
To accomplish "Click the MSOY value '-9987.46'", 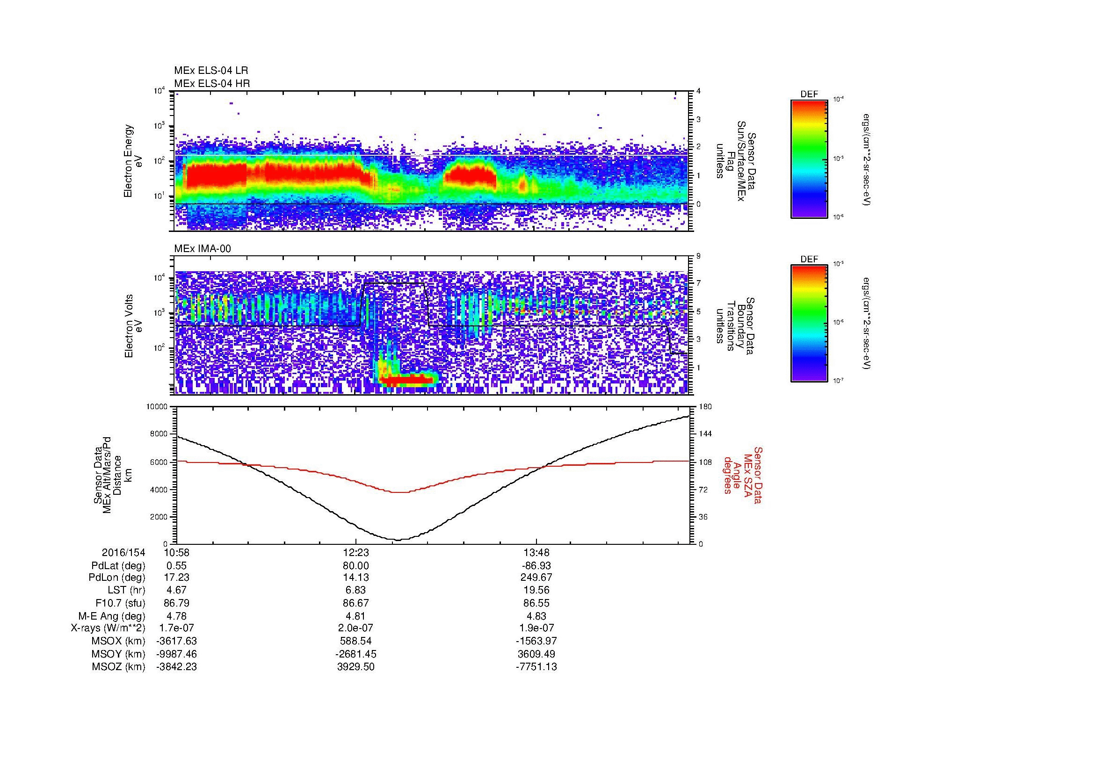I will (176, 654).
